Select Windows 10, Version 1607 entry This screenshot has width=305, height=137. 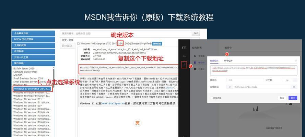click(27, 106)
